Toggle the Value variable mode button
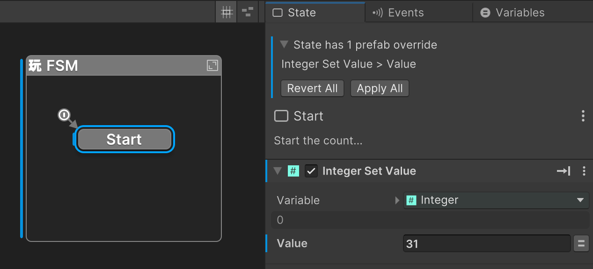The height and width of the screenshot is (269, 593). click(581, 243)
